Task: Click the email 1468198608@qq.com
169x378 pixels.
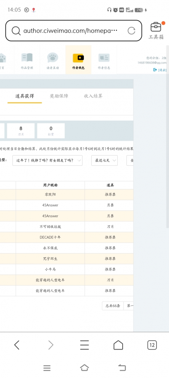Action: (x=152, y=63)
